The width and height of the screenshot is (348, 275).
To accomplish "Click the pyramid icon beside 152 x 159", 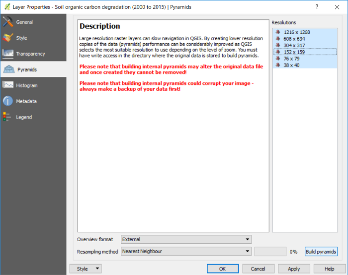I will click(x=277, y=52).
